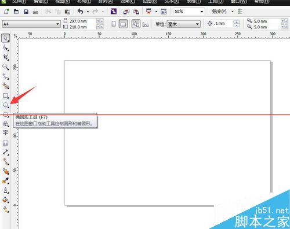Select the Crop tool
Viewport: 290px width, 229px height.
6,57
